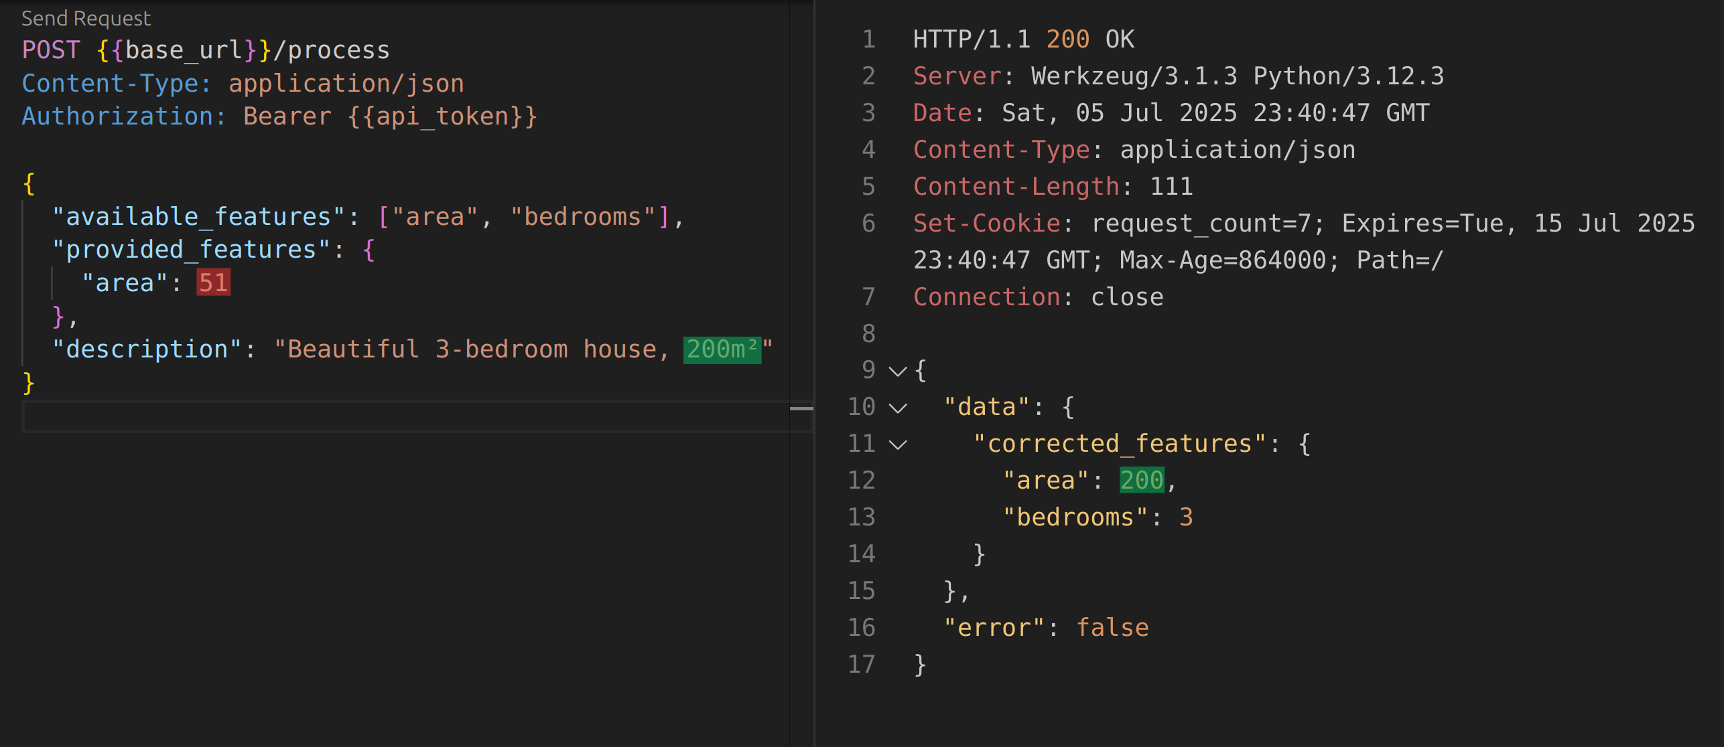
Task: Click the "error" key
Action: (x=994, y=628)
